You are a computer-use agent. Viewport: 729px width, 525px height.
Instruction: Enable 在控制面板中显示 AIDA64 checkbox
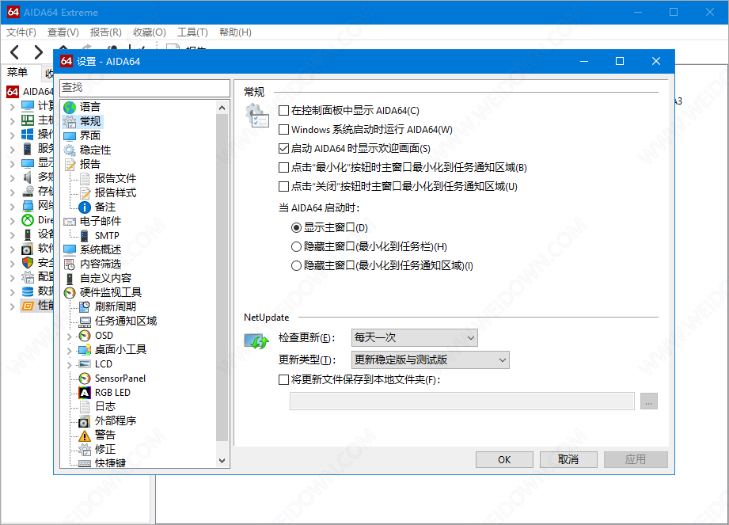click(x=283, y=111)
